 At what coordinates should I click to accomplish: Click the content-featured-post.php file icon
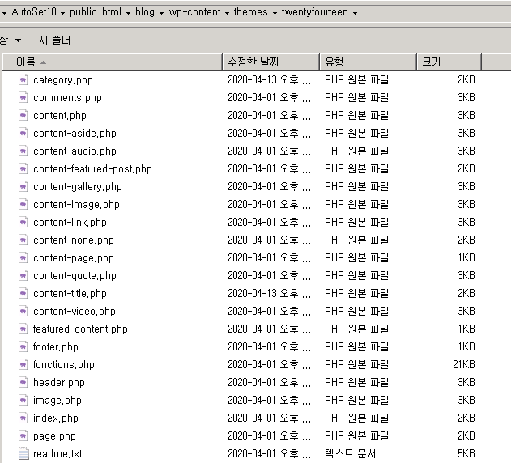click(x=23, y=169)
